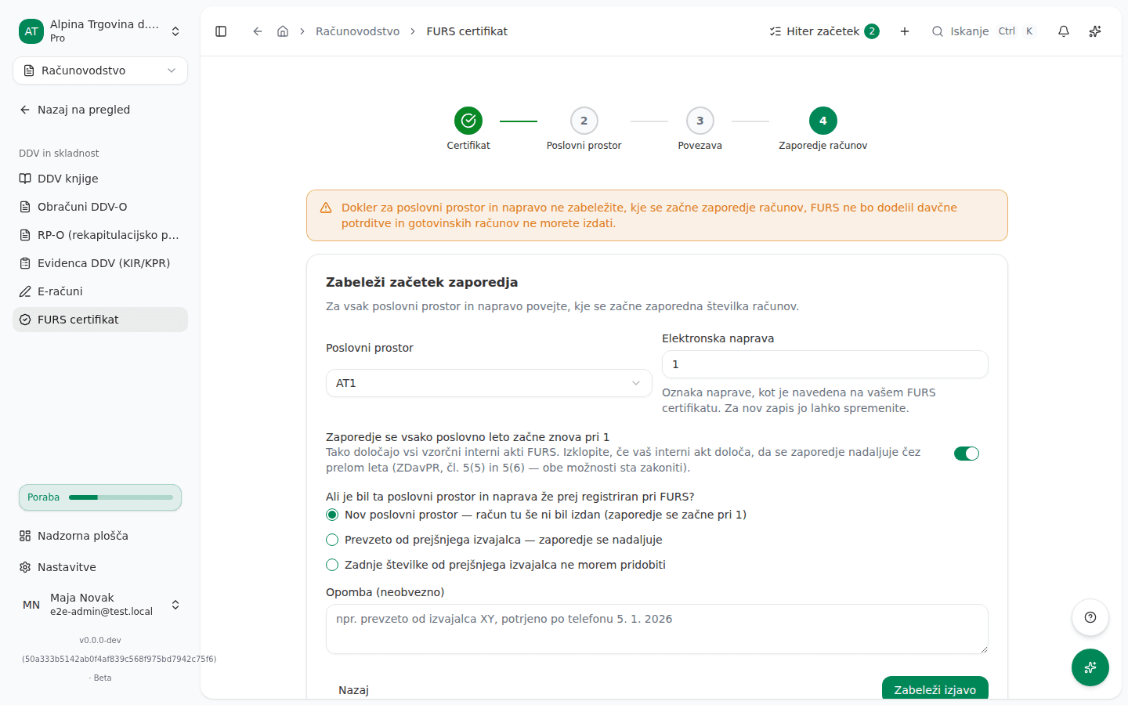Open RP-O rekapitulacijsko poročilo item
Viewport: 1128px width, 705px height.
pyautogui.click(x=100, y=235)
